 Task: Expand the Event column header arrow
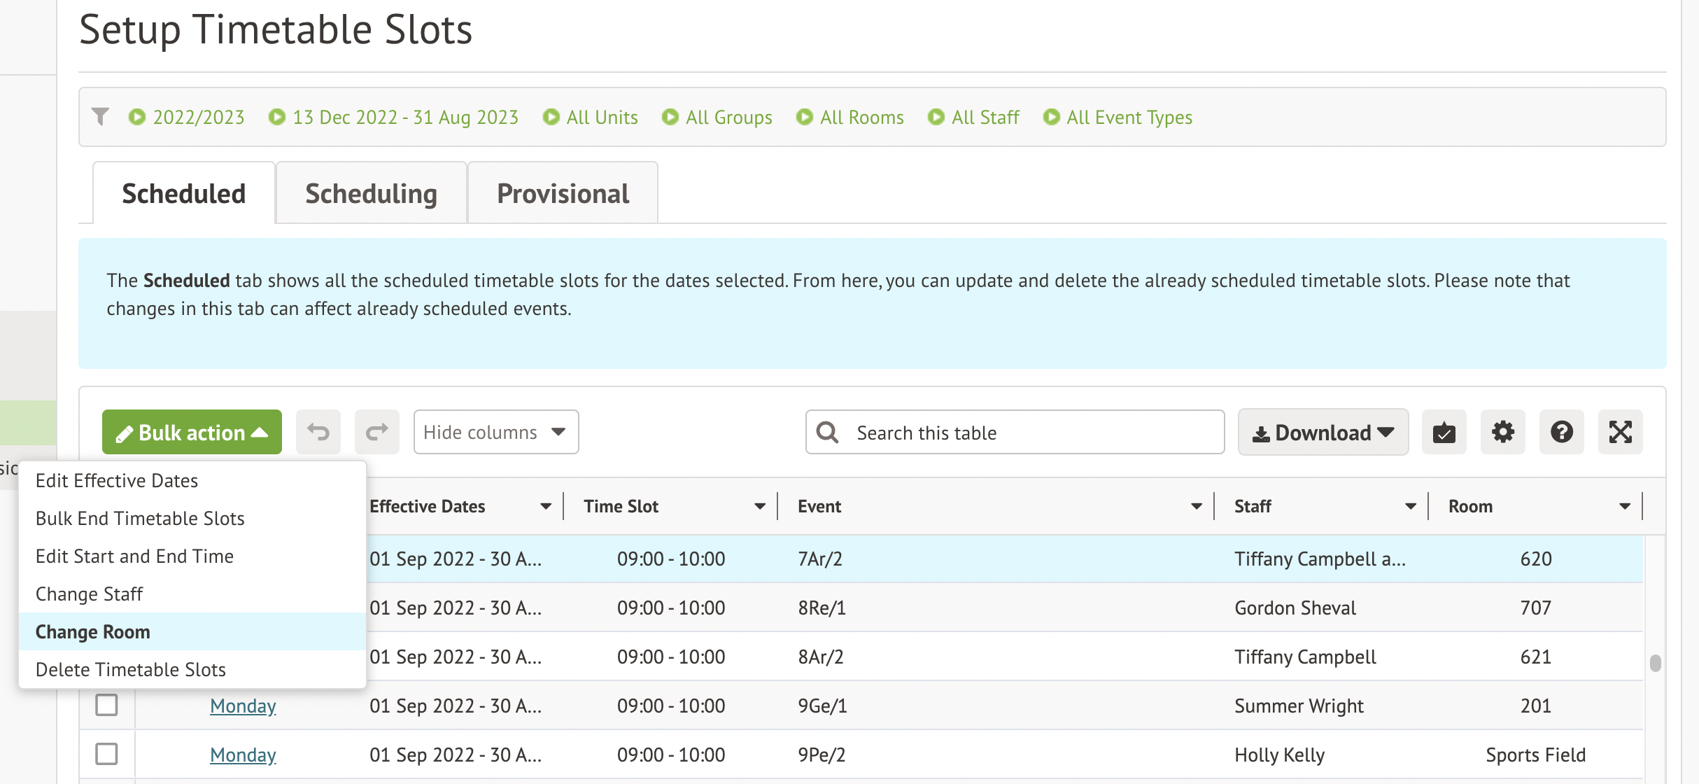(1196, 506)
